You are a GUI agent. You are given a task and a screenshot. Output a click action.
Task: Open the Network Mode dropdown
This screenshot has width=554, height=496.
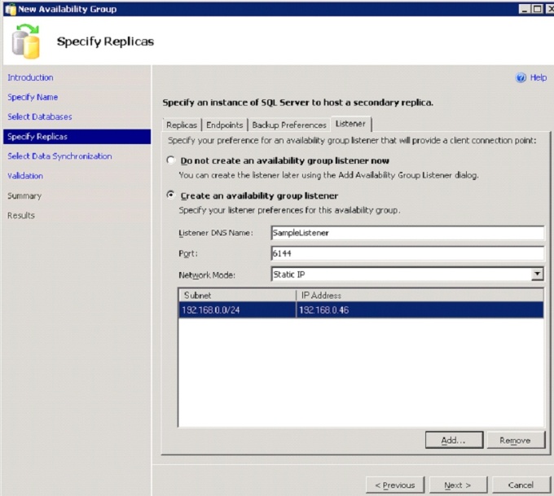coord(538,274)
